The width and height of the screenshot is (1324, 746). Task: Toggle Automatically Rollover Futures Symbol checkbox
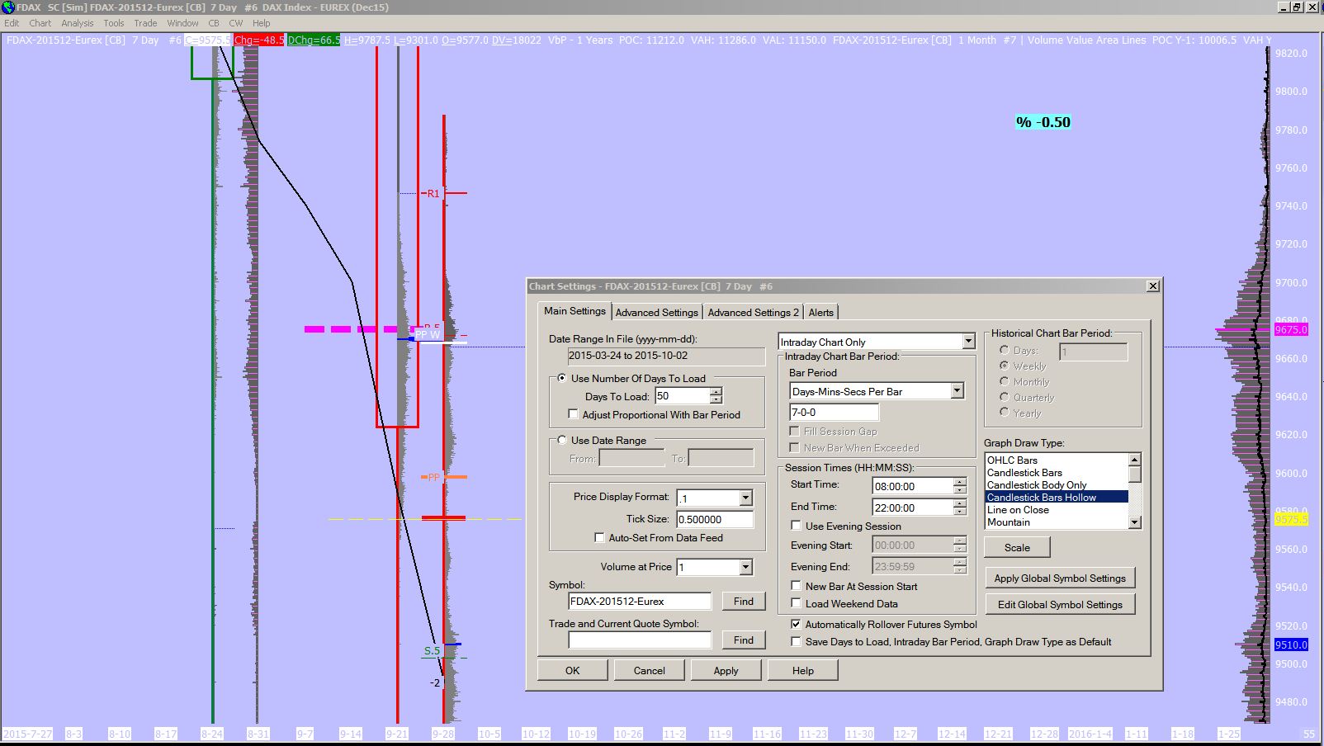796,625
